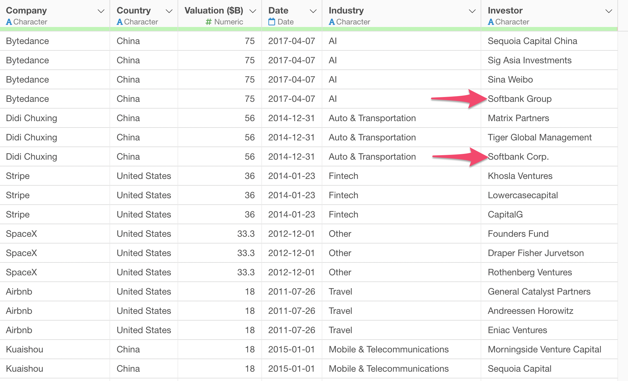Click the Company column header title

coord(26,10)
